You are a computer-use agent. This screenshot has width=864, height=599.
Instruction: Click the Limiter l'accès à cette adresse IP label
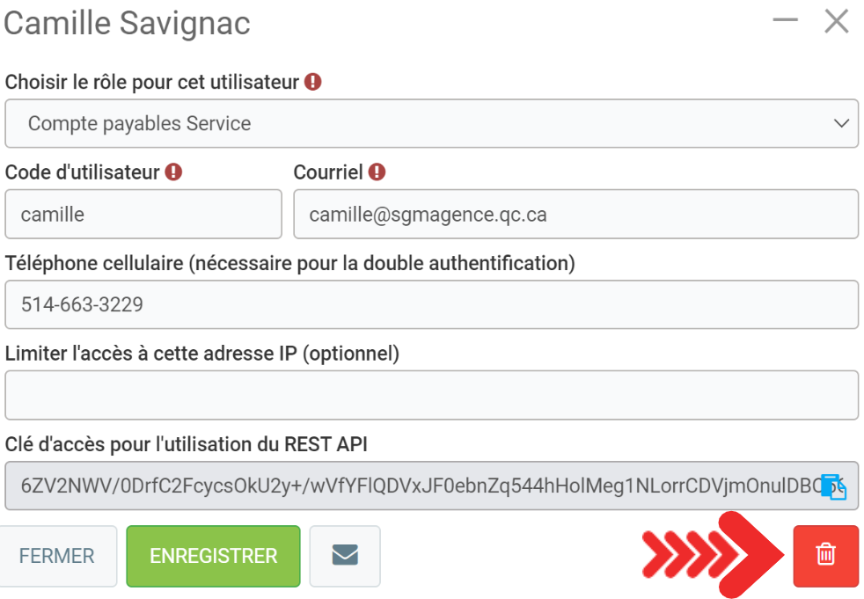[202, 354]
